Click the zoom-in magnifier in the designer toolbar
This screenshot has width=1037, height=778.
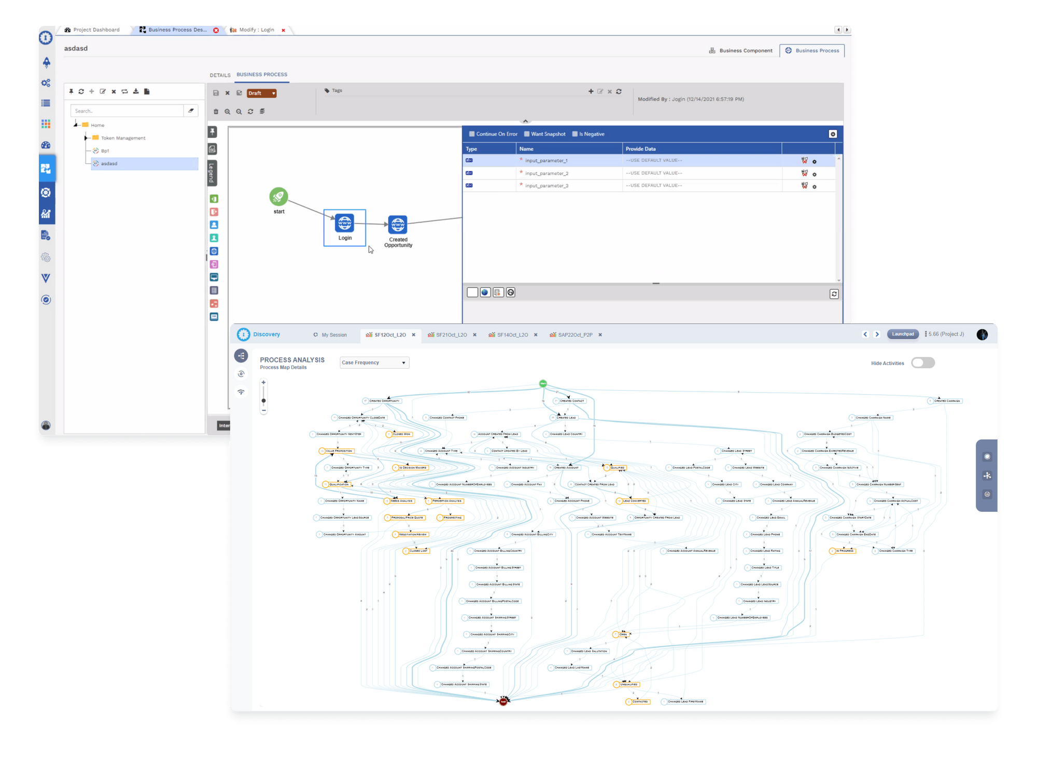[x=228, y=112]
